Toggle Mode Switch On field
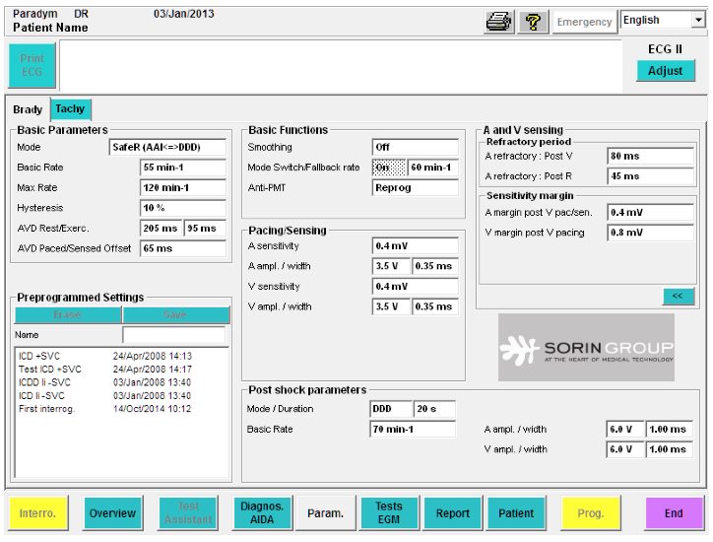 (389, 168)
